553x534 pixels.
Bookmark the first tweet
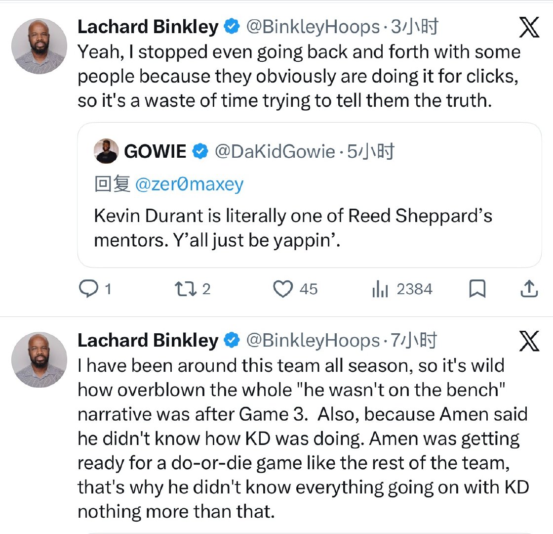(477, 289)
